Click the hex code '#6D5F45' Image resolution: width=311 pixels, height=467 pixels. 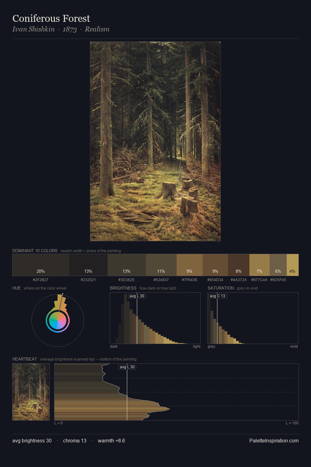point(278,280)
